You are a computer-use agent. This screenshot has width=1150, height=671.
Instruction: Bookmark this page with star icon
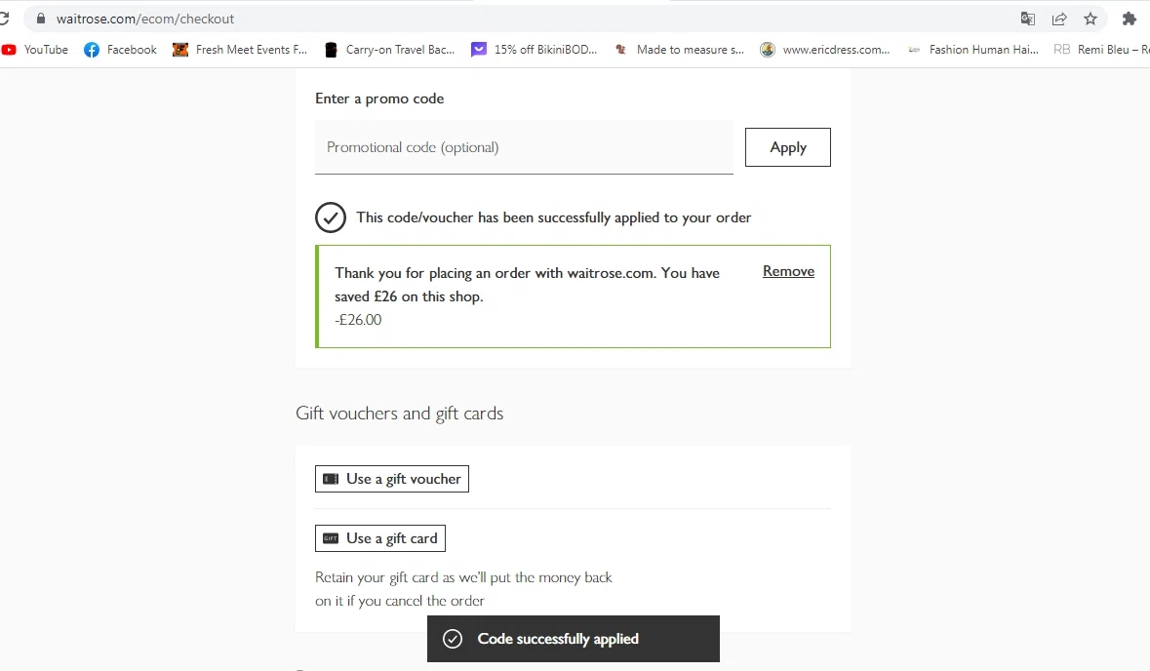tap(1091, 19)
